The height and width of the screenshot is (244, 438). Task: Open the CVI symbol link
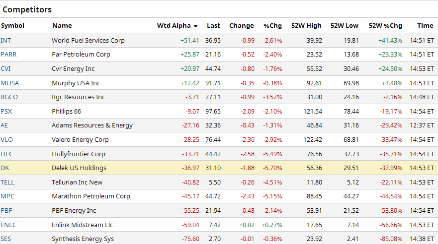[x=5, y=69]
